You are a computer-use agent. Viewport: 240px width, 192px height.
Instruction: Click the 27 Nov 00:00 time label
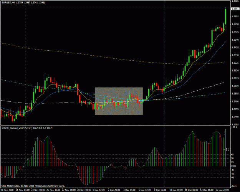coord(69,190)
